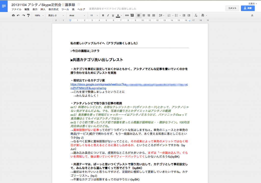Screen dimensions: 261x183
Task: Toggle italic formatting
Action: point(108,16)
